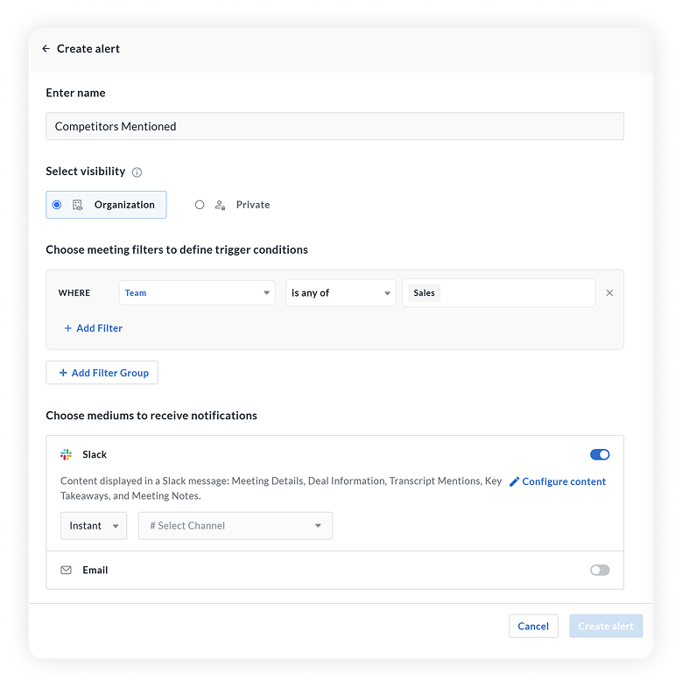682x687 pixels.
Task: Click the Private person-lock icon
Action: pyautogui.click(x=220, y=205)
